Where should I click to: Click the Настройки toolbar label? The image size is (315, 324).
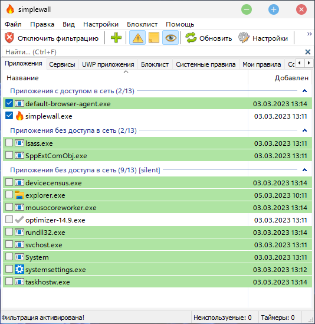(x=270, y=38)
